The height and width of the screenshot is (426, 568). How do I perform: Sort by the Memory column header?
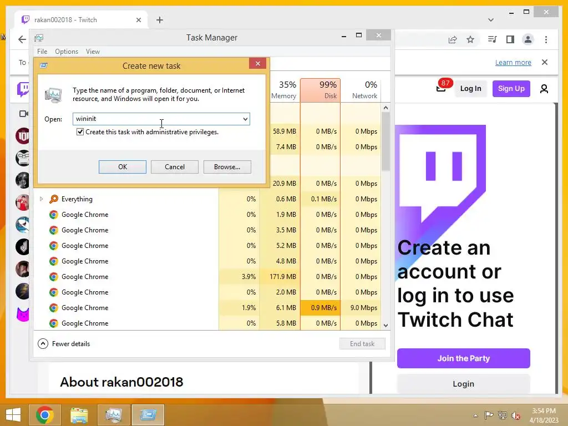[x=283, y=90]
